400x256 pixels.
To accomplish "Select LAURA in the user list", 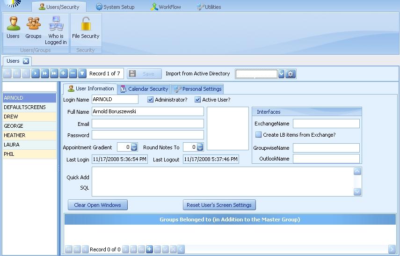I will [x=29, y=145].
